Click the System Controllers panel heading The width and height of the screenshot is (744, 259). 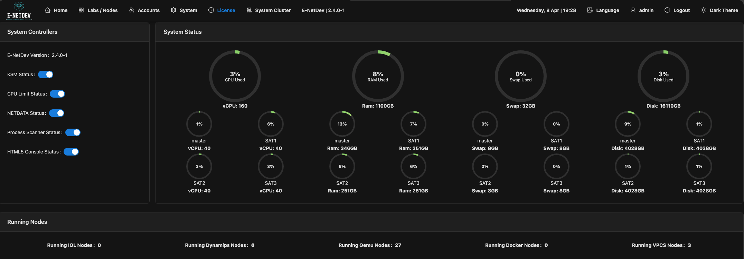point(32,32)
